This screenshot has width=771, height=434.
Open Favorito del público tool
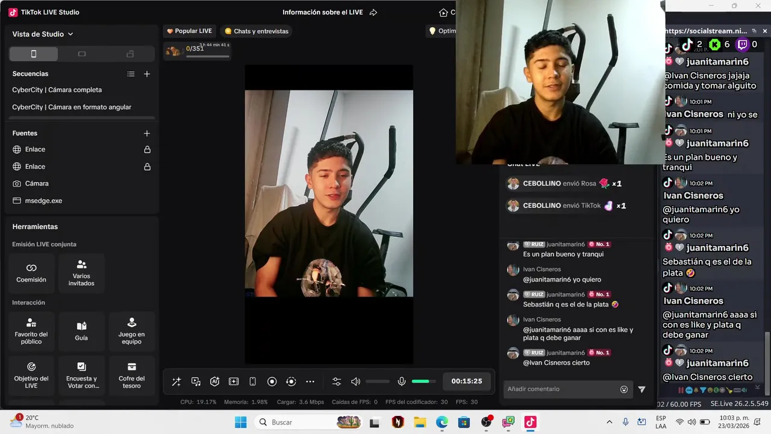[31, 331]
